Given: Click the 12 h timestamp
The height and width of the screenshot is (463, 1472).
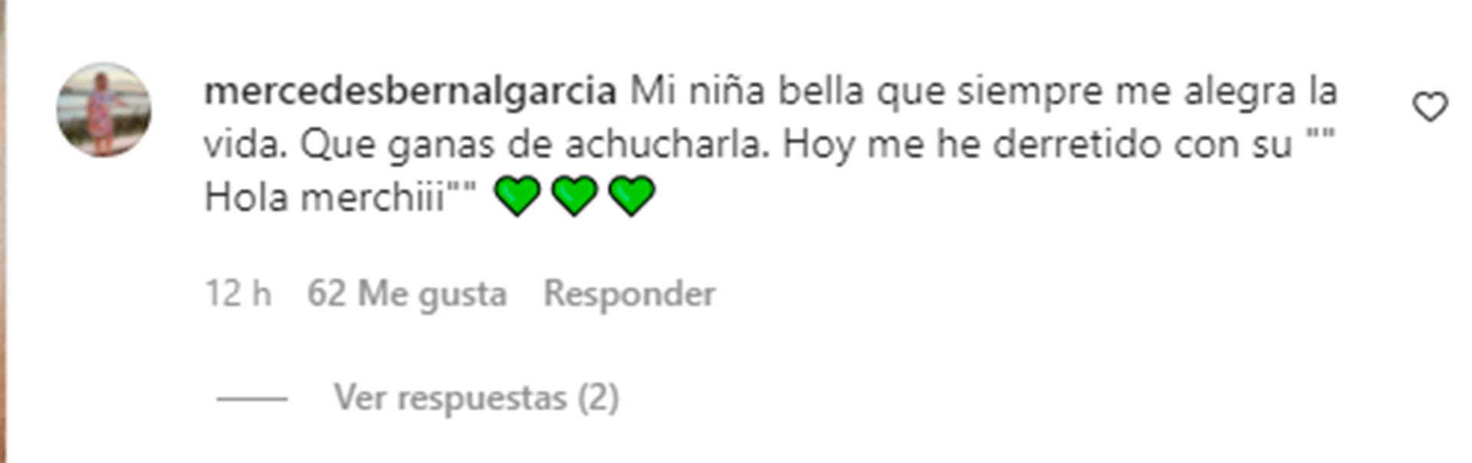Looking at the screenshot, I should 238,294.
